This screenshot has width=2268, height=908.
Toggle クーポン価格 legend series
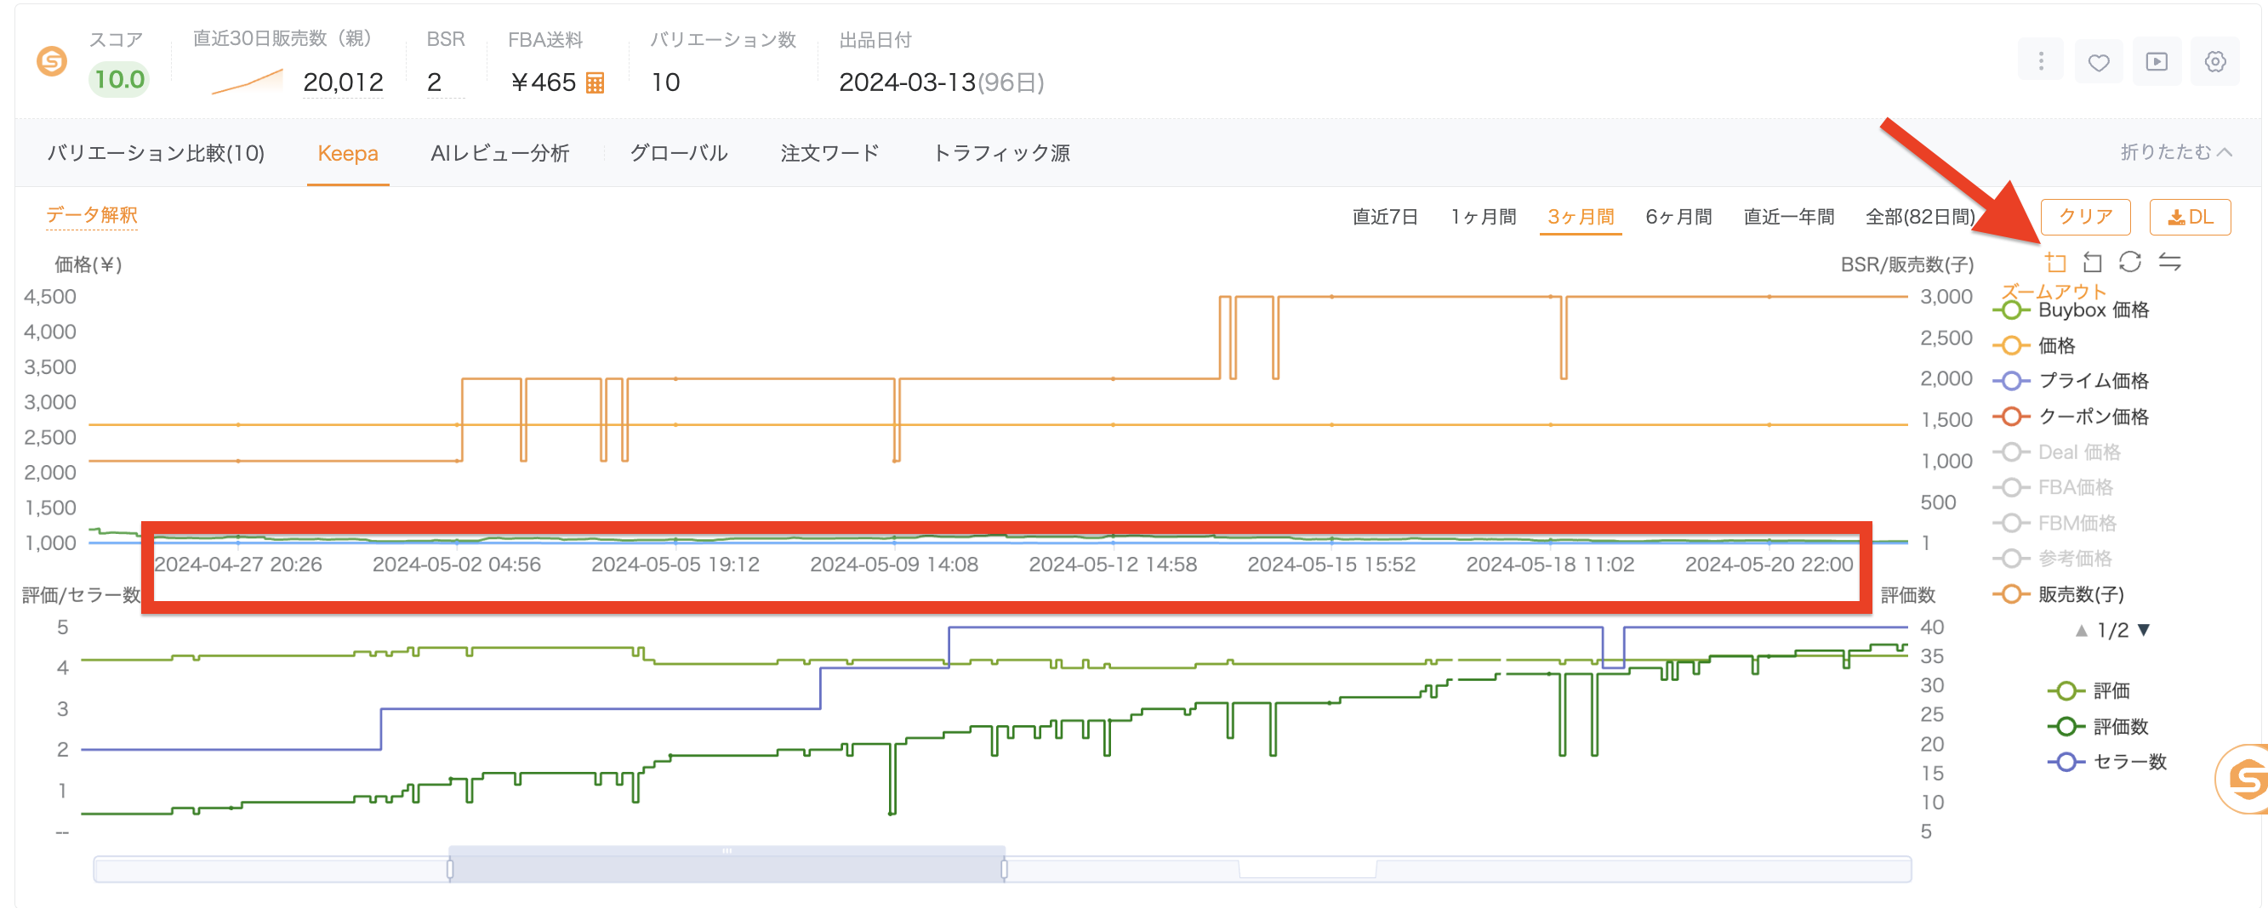tap(2071, 417)
